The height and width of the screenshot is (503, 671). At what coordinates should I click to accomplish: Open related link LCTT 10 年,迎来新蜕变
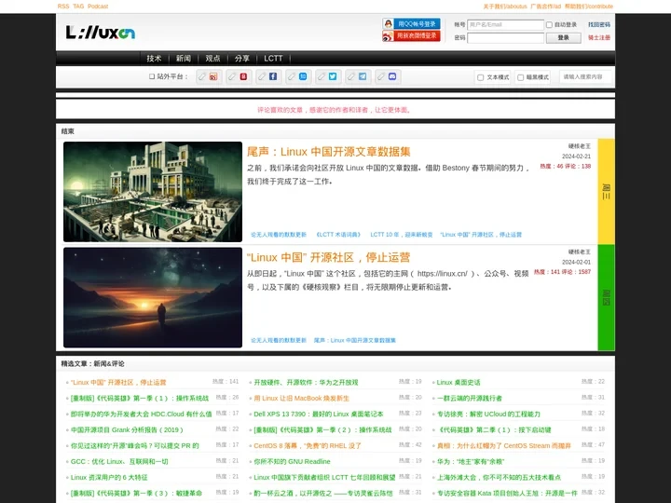pyautogui.click(x=402, y=235)
